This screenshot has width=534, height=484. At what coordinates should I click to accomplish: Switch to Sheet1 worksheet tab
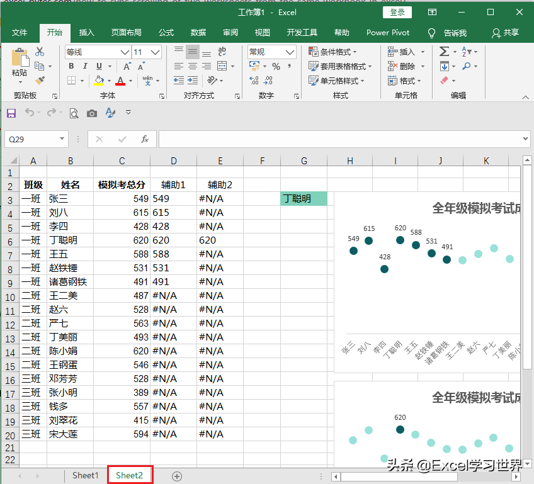tap(86, 475)
